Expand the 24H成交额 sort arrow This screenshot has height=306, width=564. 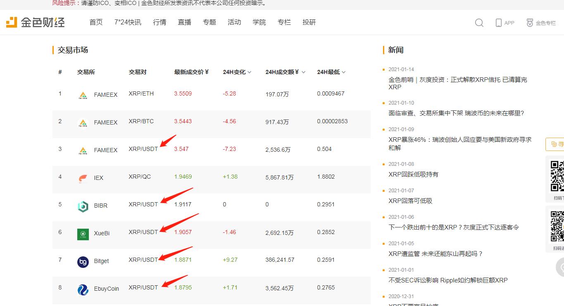[304, 72]
